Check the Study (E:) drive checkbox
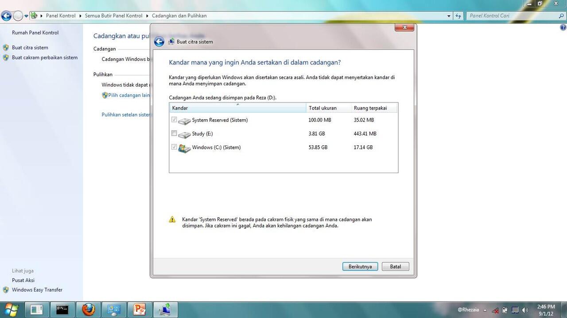This screenshot has width=567, height=318. [174, 133]
